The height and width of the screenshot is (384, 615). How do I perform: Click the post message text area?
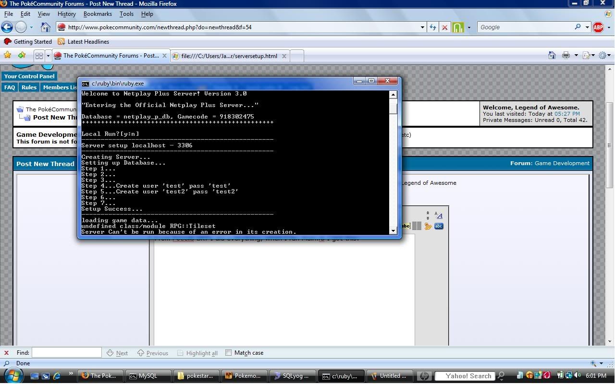(284, 290)
